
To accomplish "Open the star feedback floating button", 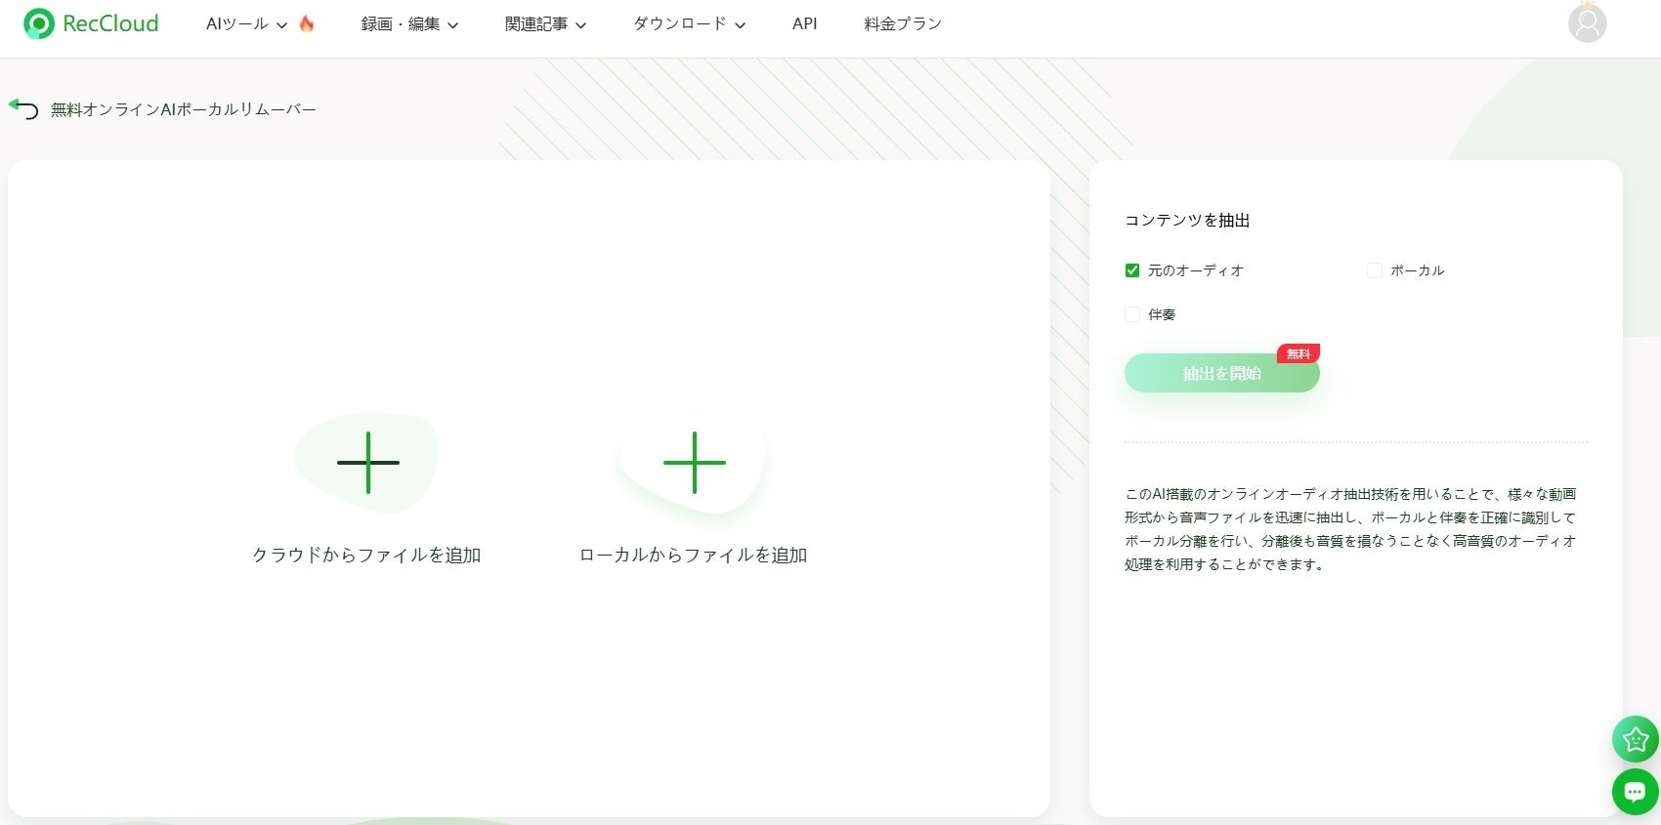I will coord(1635,739).
